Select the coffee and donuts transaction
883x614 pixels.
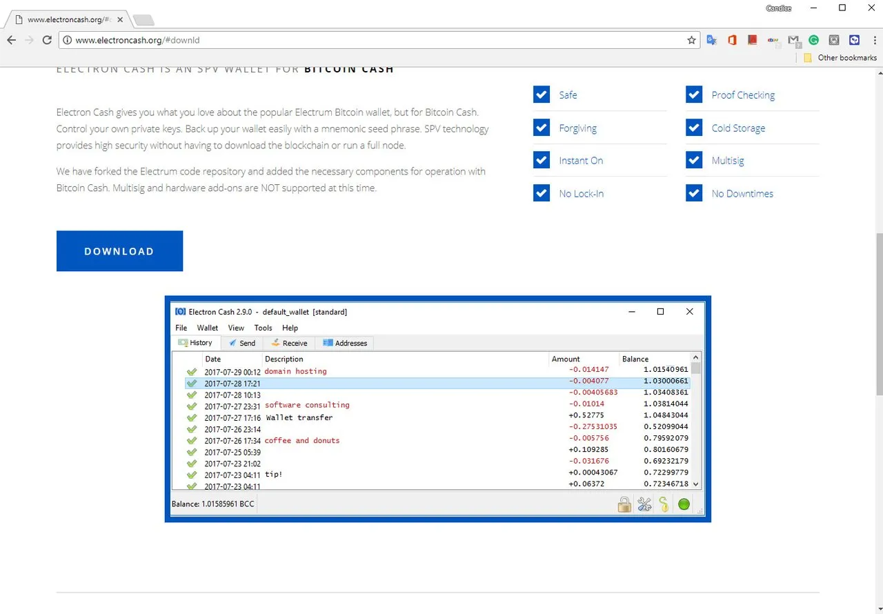pyautogui.click(x=437, y=440)
